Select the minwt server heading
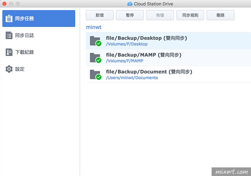The height and width of the screenshot is (176, 251). (94, 27)
